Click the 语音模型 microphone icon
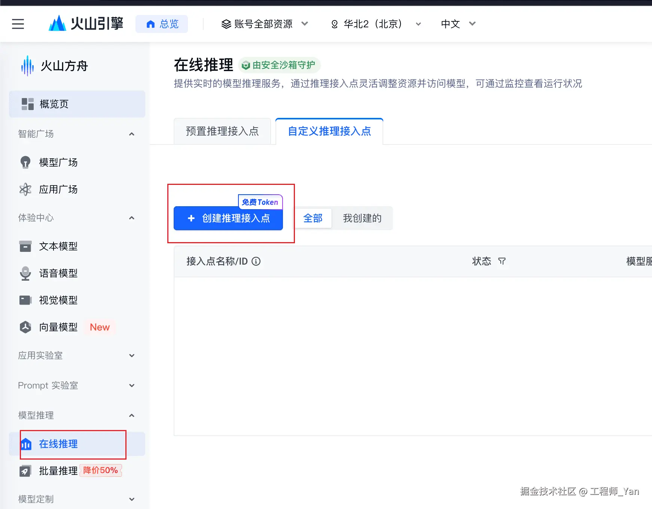Screen dimensions: 652x509 (25, 273)
